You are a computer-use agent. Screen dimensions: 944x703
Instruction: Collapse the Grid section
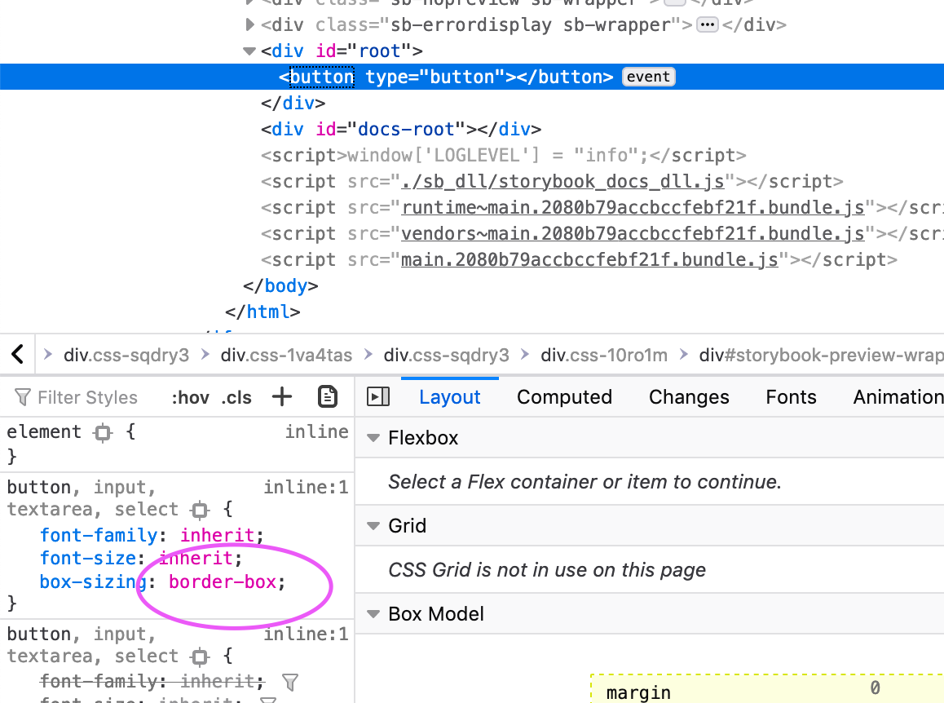(x=373, y=526)
